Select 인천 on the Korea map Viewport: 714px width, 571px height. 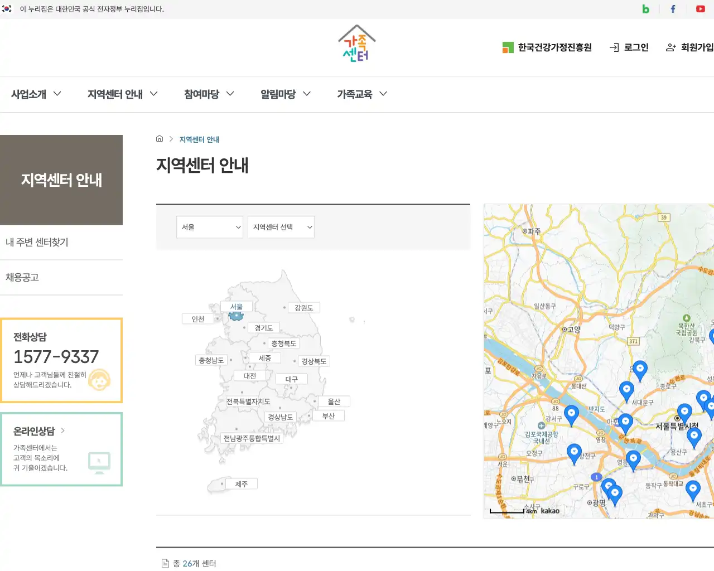[198, 319]
